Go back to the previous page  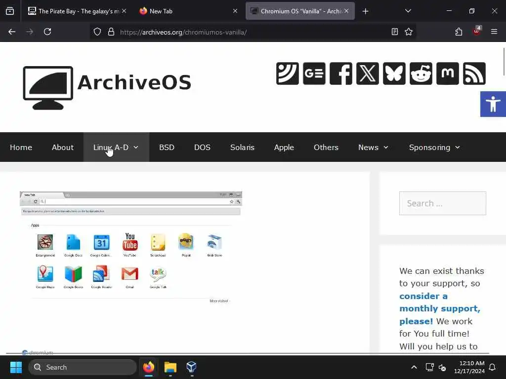point(12,32)
